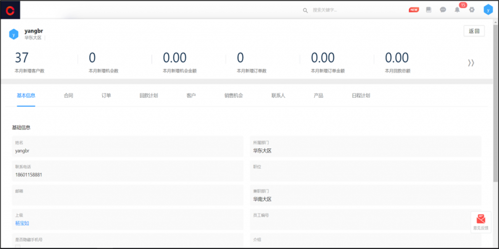This screenshot has height=249, width=499.
Task: Click the search magnifier icon
Action: point(306,10)
